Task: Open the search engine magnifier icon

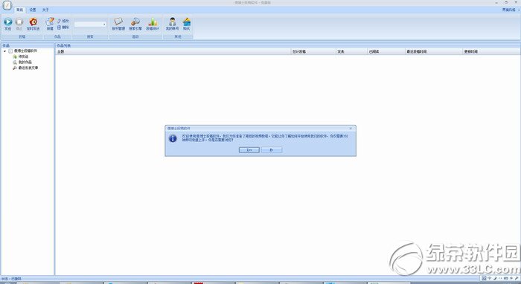Action: point(135,25)
